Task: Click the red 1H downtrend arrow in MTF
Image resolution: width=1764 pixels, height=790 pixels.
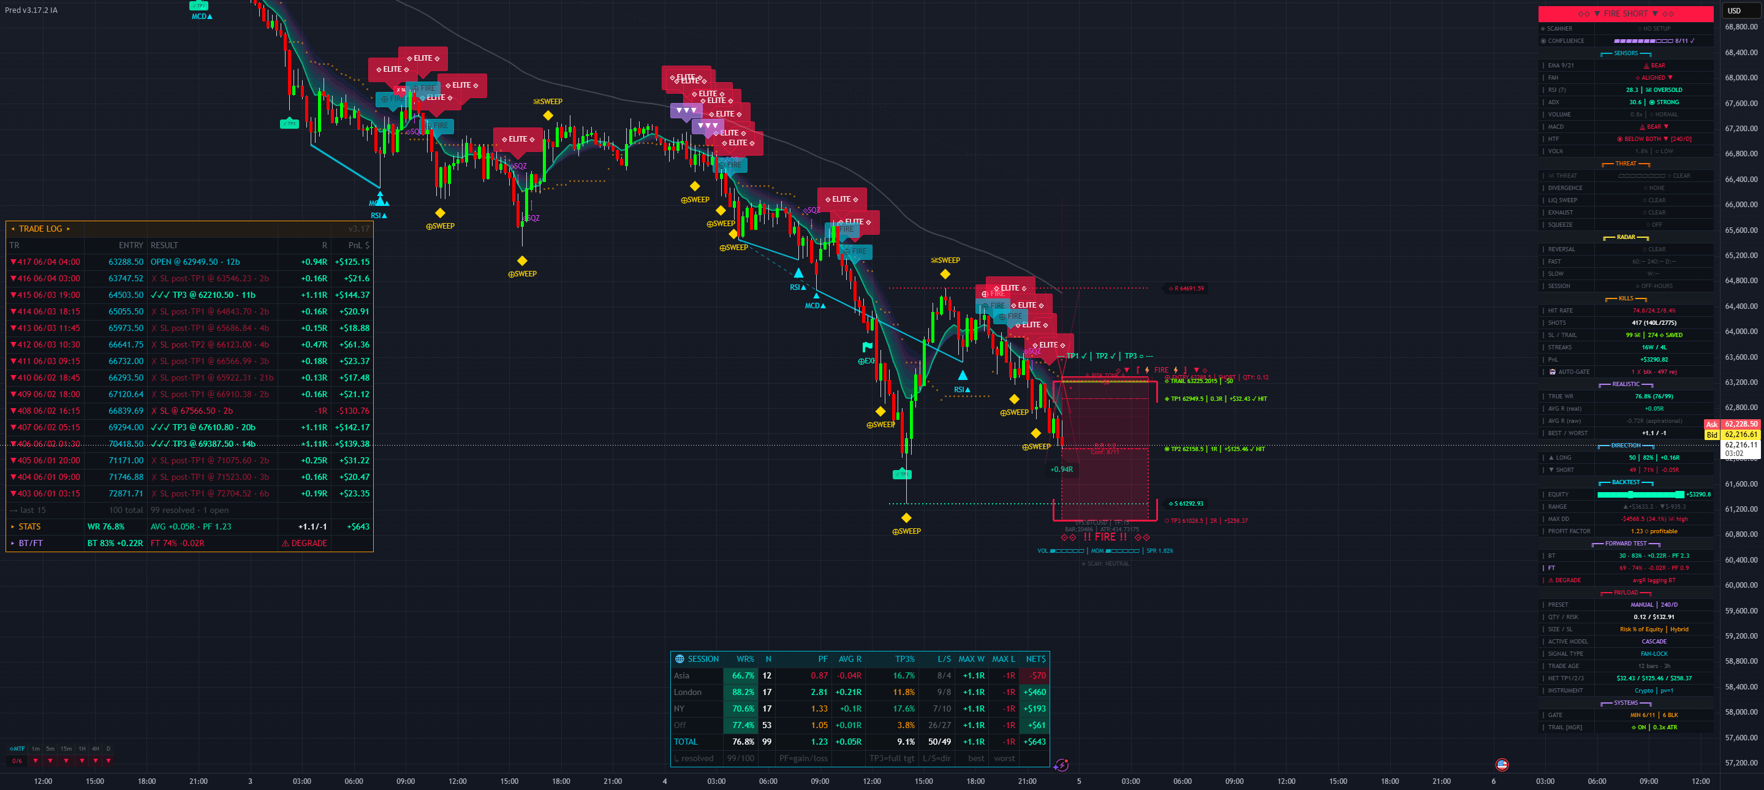Action: [x=81, y=761]
